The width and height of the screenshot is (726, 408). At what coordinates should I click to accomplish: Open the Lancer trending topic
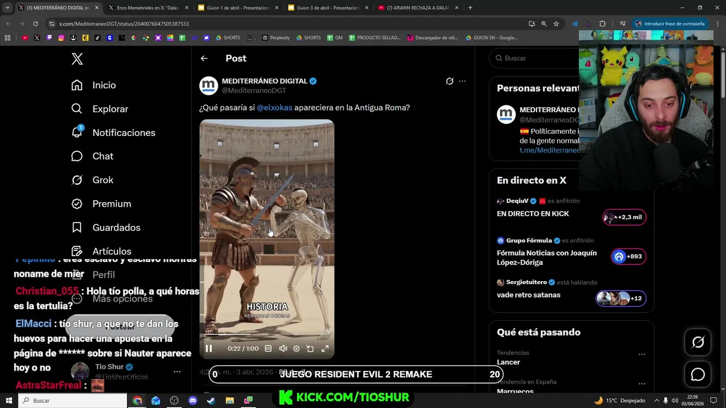[508, 362]
